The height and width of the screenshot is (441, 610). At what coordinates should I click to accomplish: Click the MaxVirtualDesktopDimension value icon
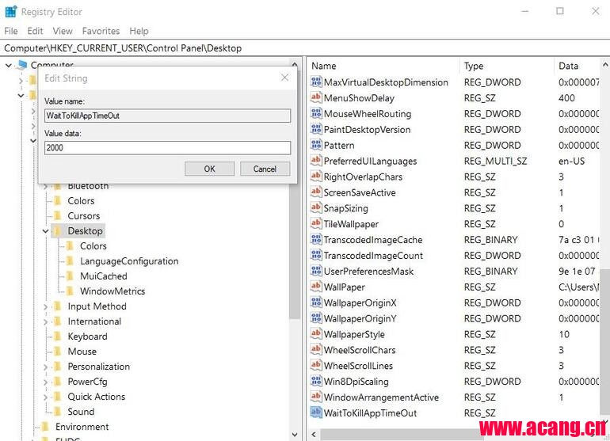pos(316,82)
